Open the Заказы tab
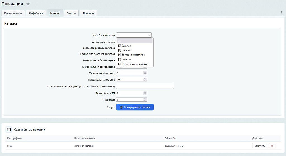286x156 pixels. 71,13
